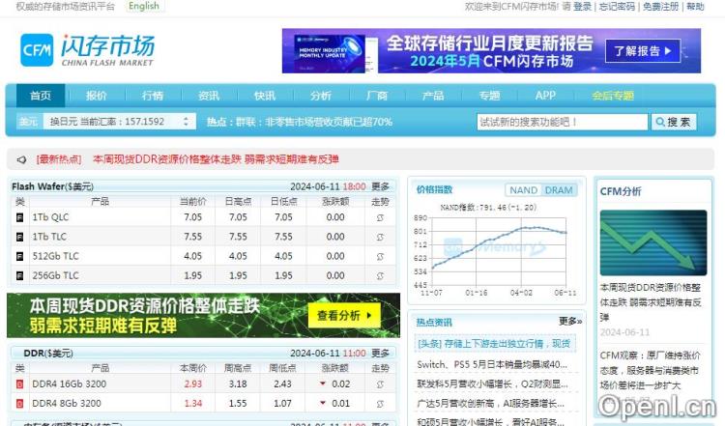Select the 美元 currency toggle

(x=28, y=122)
